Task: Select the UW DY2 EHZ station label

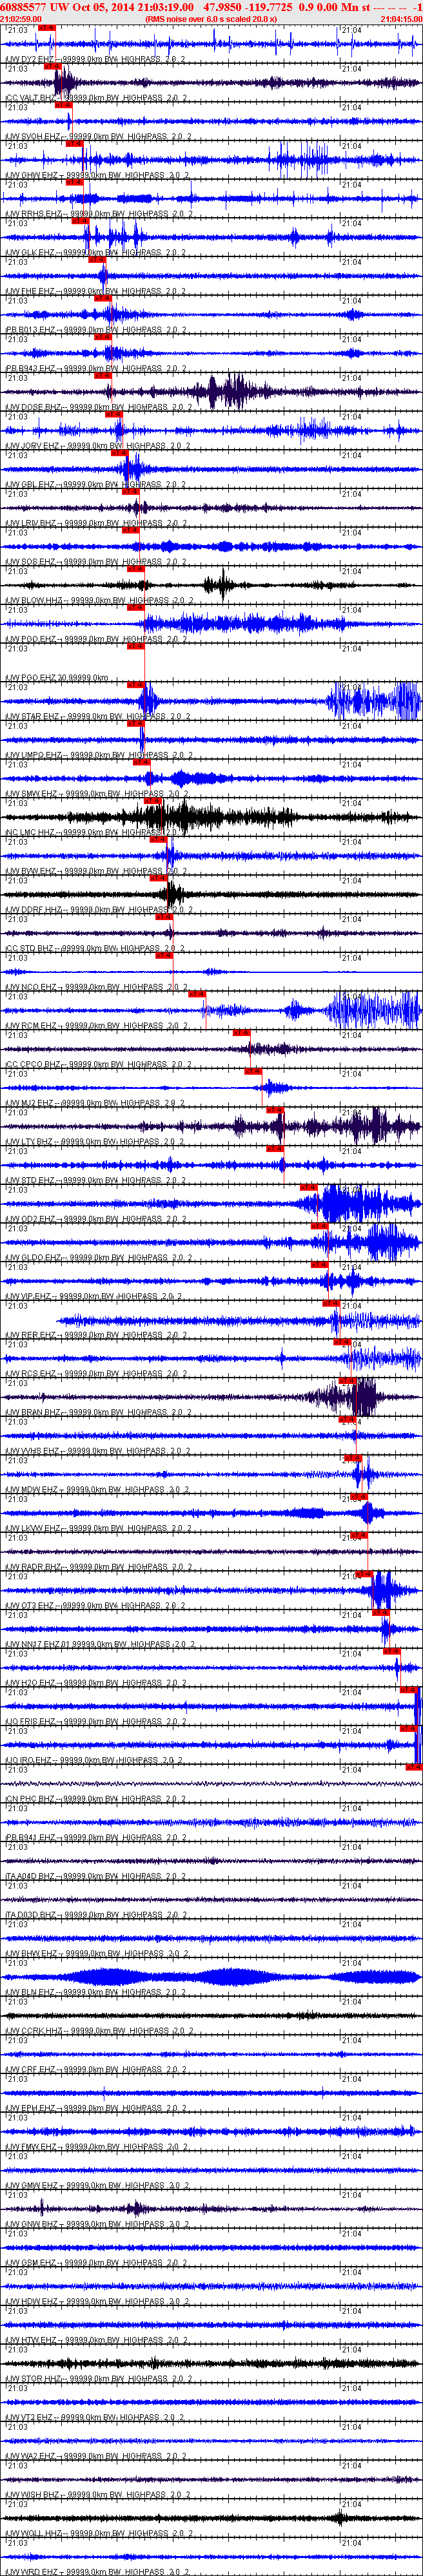Action: pos(95,60)
